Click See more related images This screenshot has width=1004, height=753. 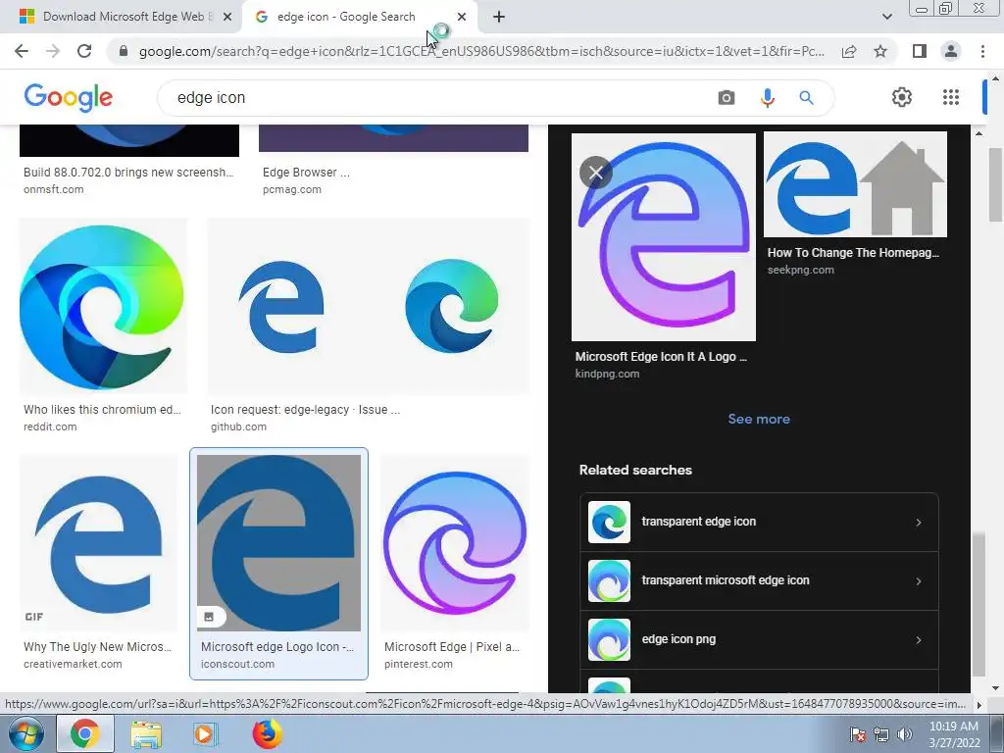pos(759,419)
